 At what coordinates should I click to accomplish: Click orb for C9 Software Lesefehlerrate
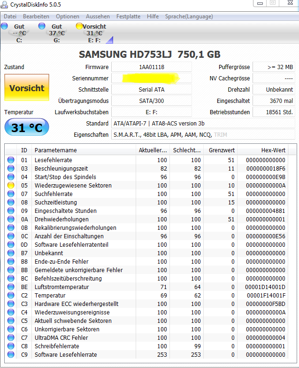pyautogui.click(x=11, y=354)
